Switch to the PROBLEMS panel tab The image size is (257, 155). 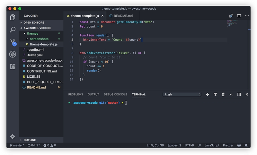pos(75,94)
